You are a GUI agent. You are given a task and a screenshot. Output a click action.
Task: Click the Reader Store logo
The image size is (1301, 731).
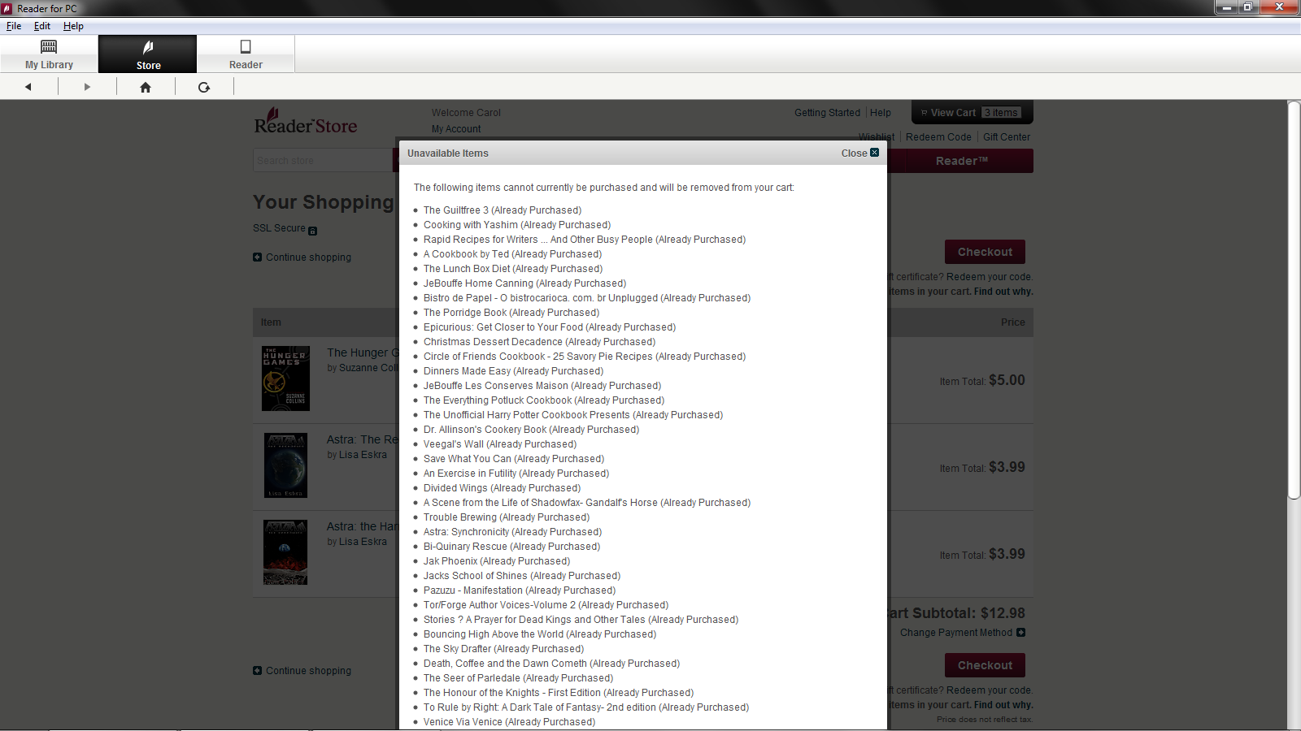306,122
